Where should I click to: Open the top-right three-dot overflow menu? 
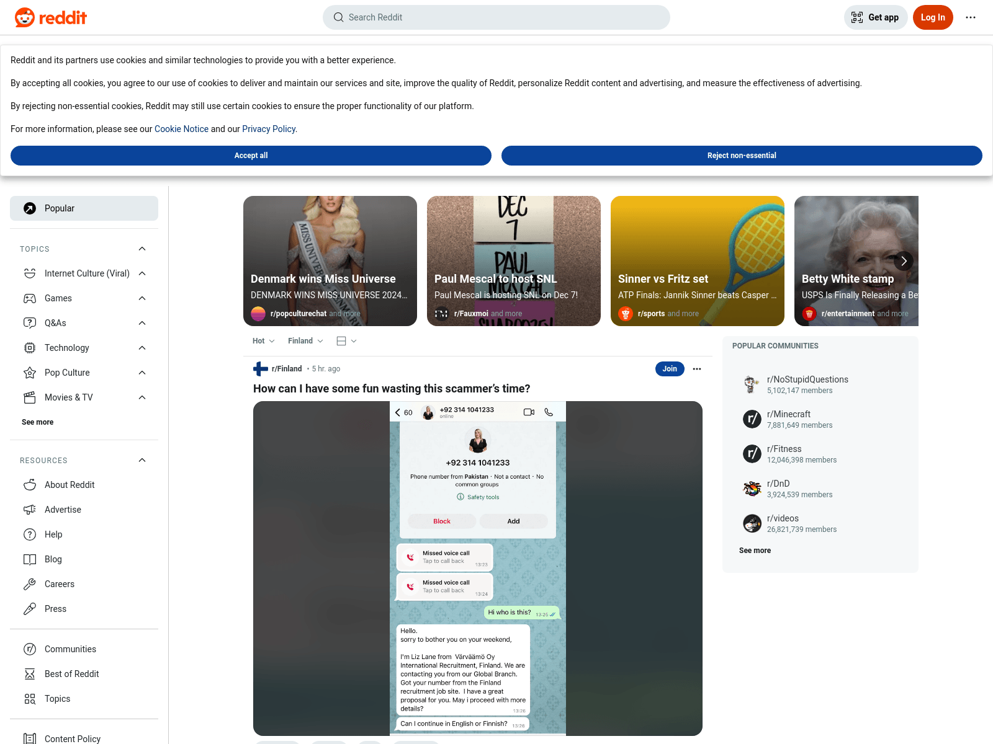(971, 17)
